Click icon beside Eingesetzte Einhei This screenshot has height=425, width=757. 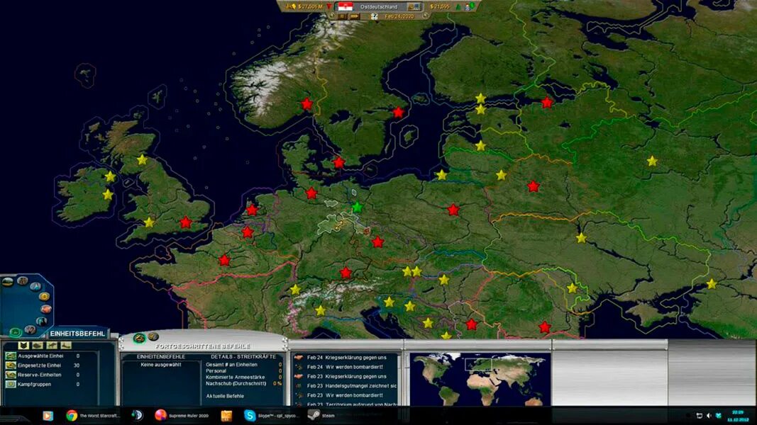coord(11,365)
